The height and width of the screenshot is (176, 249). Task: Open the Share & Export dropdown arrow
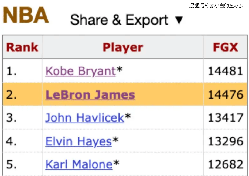179,20
